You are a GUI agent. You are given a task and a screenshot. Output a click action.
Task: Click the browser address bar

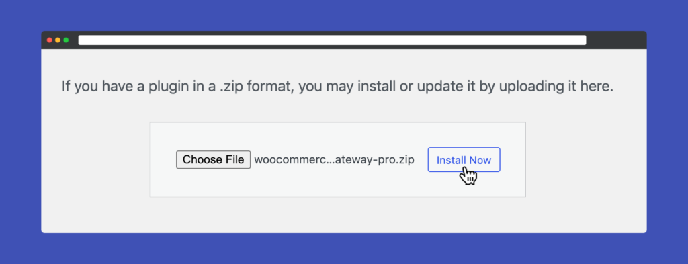[x=332, y=40]
